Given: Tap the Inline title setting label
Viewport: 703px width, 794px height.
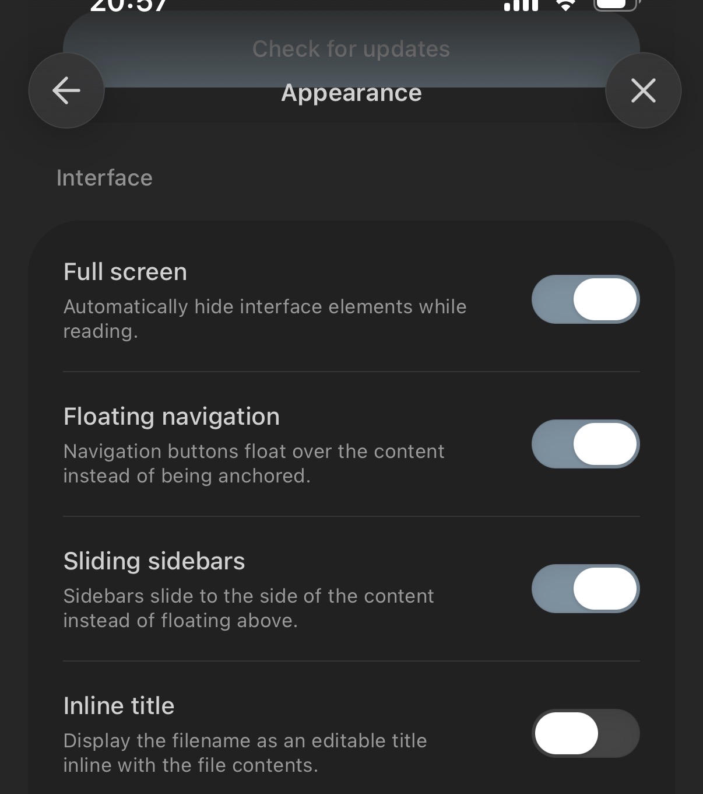Looking at the screenshot, I should (x=119, y=706).
